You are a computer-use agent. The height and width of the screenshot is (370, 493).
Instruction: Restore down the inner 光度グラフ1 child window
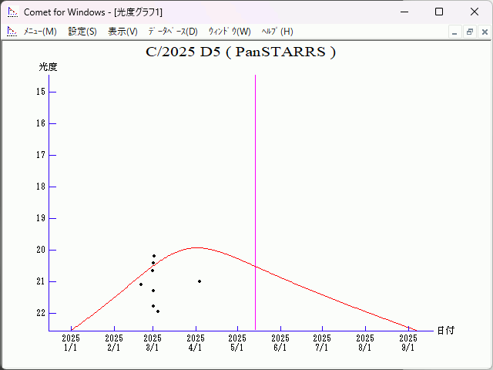pyautogui.click(x=469, y=32)
